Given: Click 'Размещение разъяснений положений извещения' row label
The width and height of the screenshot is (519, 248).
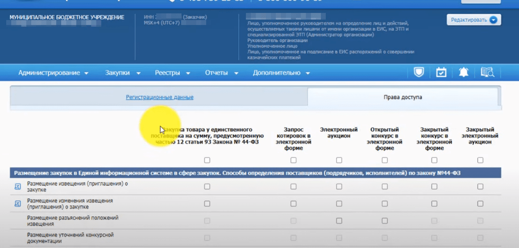Looking at the screenshot, I should tap(73, 221).
